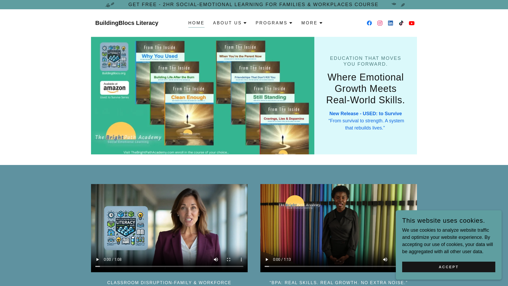Go to the Home tab
This screenshot has width=508, height=286.
(x=196, y=23)
